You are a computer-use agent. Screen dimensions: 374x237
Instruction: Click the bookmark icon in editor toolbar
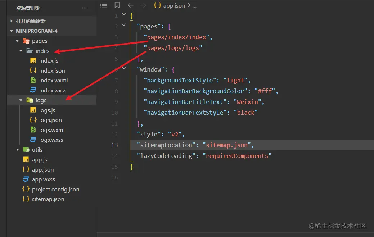point(117,5)
